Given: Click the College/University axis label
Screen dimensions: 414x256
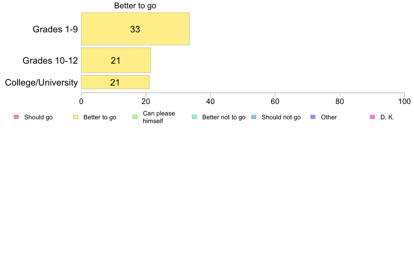Looking at the screenshot, I should tap(41, 82).
